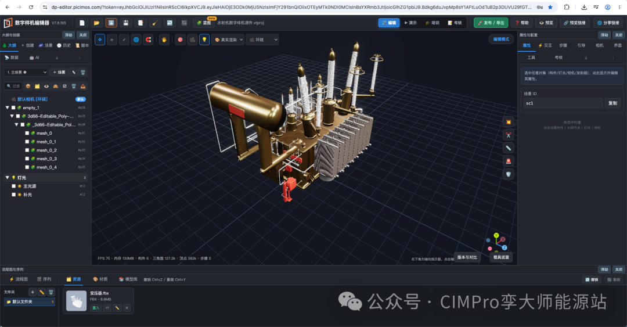Select the scale gizmo tool
Screen dimensions: 627x327
(x=124, y=39)
